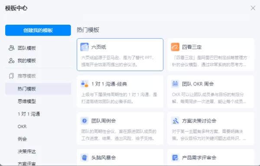This screenshot has height=166, width=260.
Task: Click the 方案决策讨论会 gavel icon
Action: pyautogui.click(x=175, y=121)
